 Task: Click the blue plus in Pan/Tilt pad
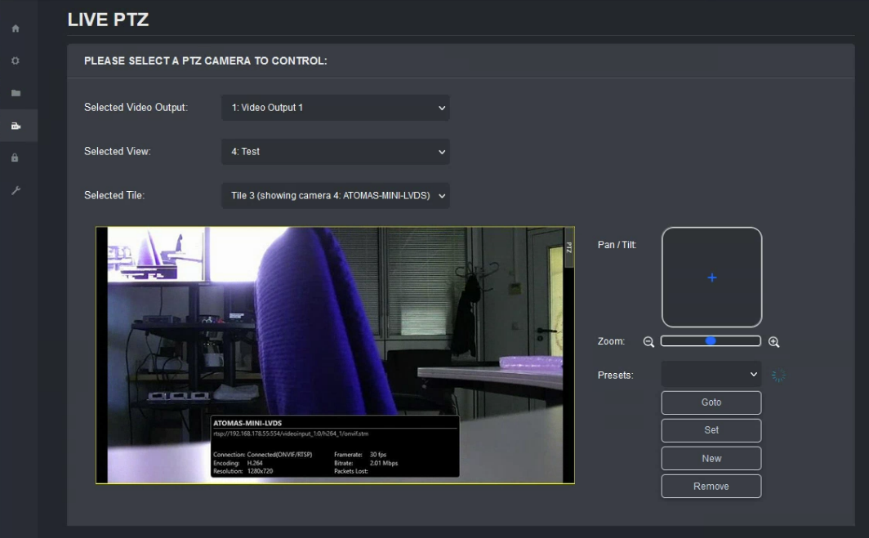click(712, 278)
